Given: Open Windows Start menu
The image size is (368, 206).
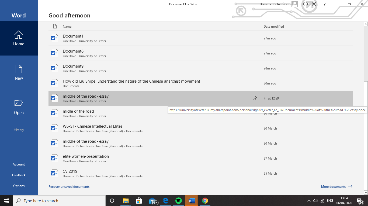Looking at the screenshot, I should 6,201.
